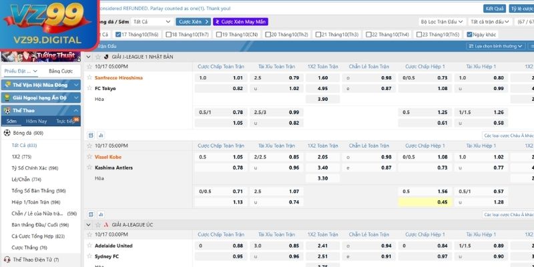Open the Phiếu Đặt dropdown tab
The width and height of the screenshot is (534, 267).
point(21,71)
